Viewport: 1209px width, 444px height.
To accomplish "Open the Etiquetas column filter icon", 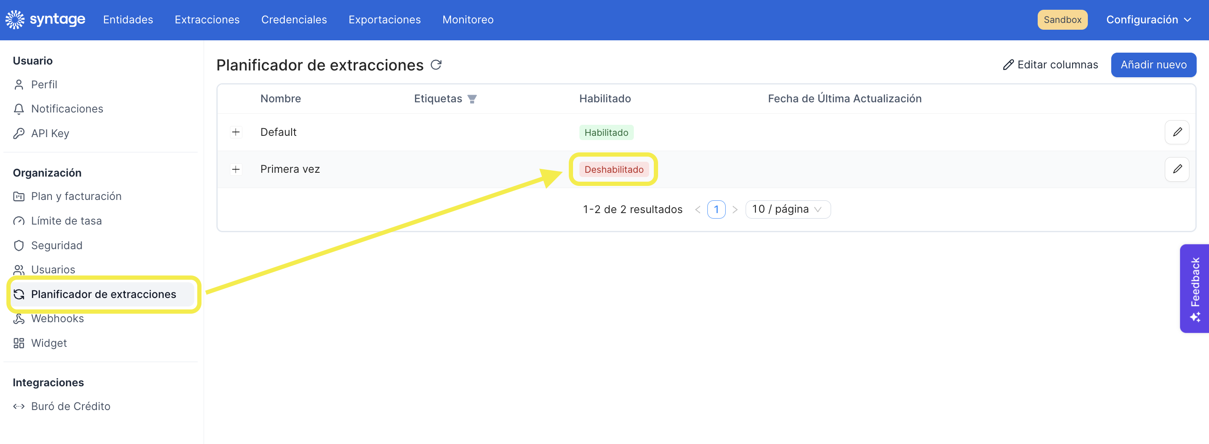I will (x=472, y=99).
